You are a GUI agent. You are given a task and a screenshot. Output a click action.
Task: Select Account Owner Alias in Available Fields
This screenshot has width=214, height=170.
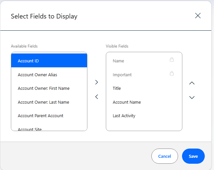[49, 75]
